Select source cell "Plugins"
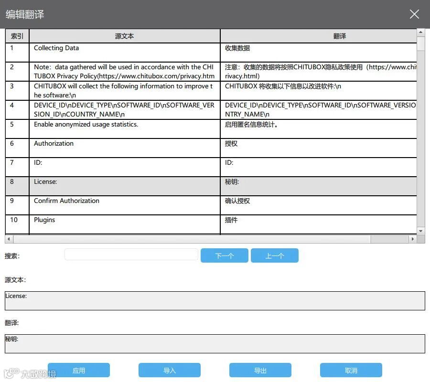The height and width of the screenshot is (382, 430). click(x=125, y=224)
